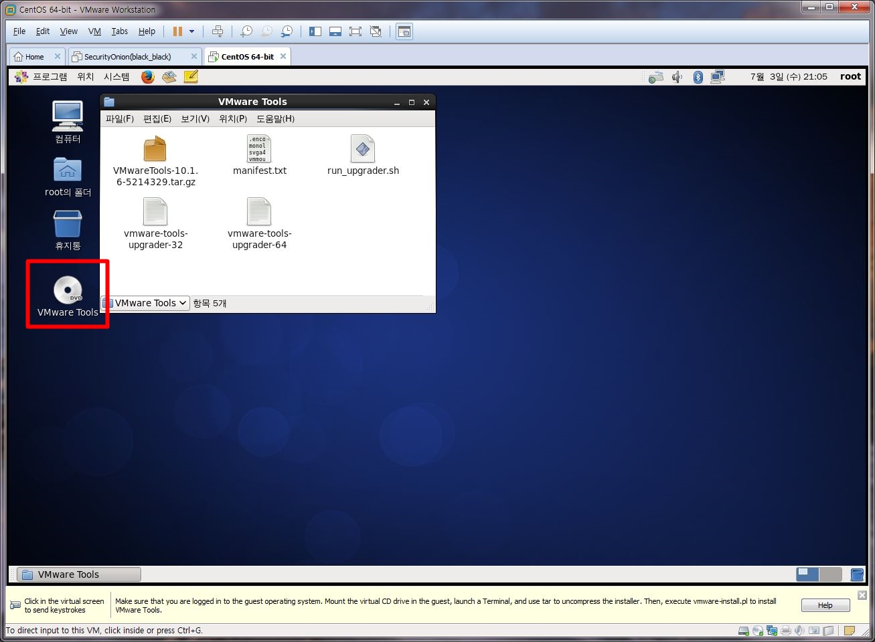
Task: Open 도움말(H) menu in file browser
Action: click(x=275, y=118)
